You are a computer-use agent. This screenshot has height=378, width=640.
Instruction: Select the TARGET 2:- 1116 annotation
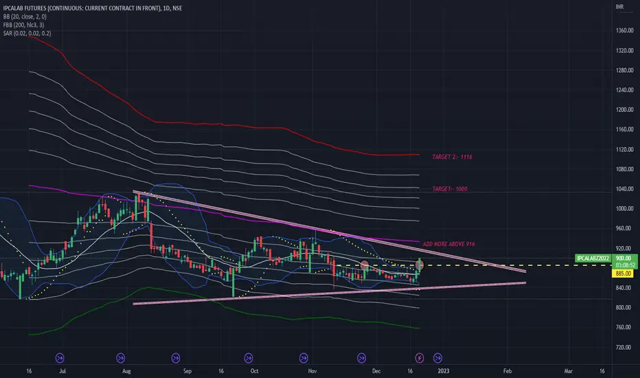[x=453, y=157]
